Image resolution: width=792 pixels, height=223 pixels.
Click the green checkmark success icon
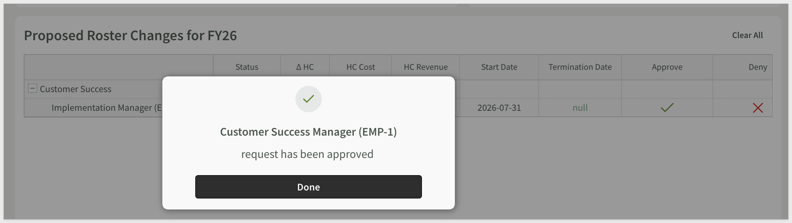click(x=308, y=99)
